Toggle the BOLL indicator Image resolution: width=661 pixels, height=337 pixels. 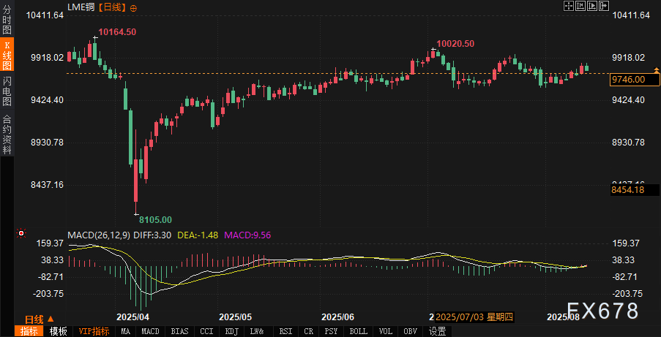[358, 331]
